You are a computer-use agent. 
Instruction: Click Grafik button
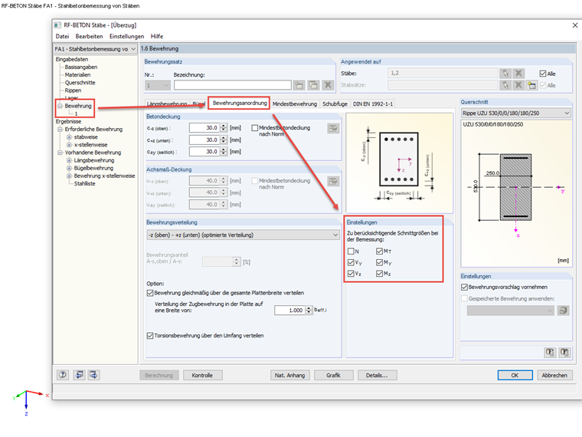(333, 376)
